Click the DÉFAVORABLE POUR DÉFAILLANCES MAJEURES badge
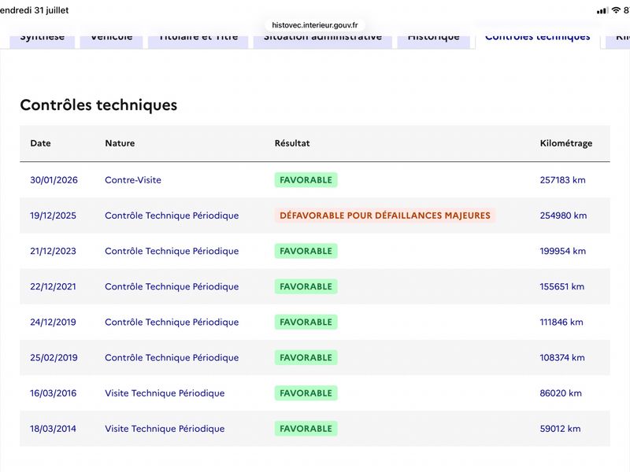Viewport: 630px width, 472px height. coord(385,216)
